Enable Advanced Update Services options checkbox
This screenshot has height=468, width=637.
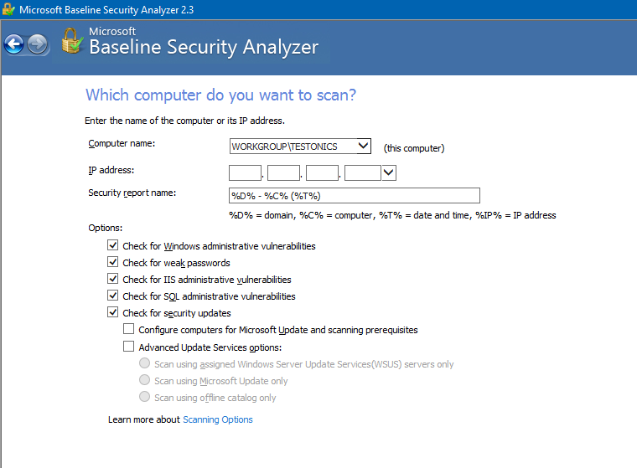(129, 347)
